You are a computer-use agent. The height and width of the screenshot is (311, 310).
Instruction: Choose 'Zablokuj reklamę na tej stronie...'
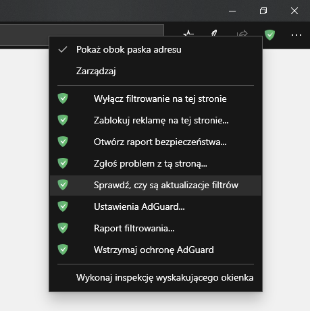tap(155, 120)
